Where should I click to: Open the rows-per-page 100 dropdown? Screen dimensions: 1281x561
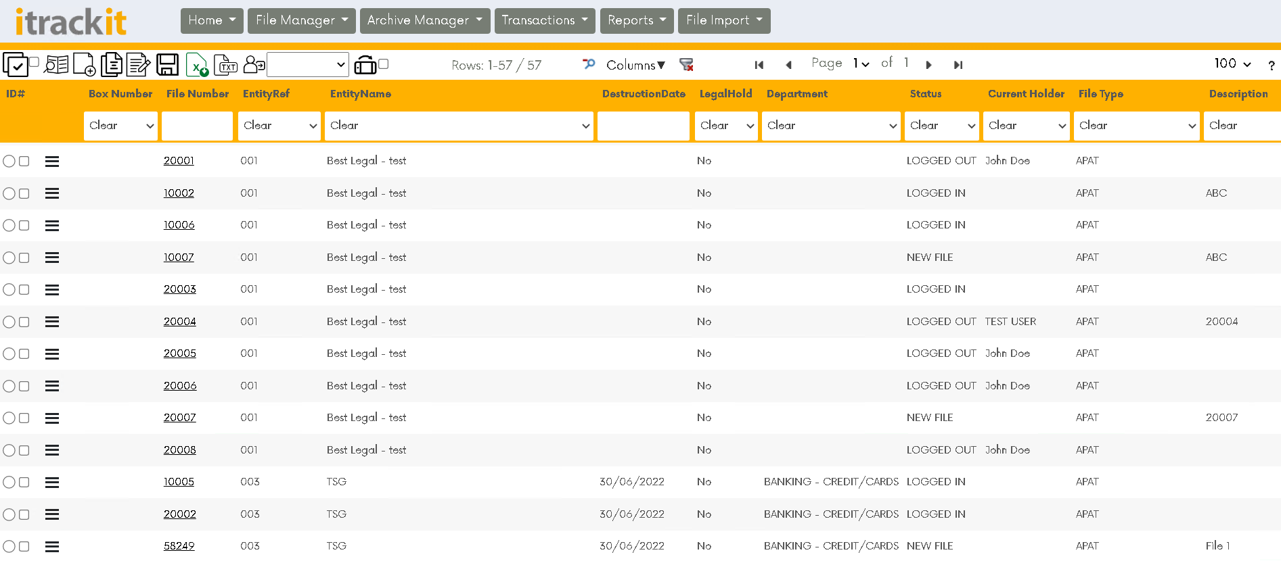click(1232, 64)
